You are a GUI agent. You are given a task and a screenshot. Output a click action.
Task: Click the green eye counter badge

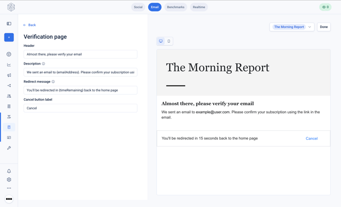(x=325, y=7)
